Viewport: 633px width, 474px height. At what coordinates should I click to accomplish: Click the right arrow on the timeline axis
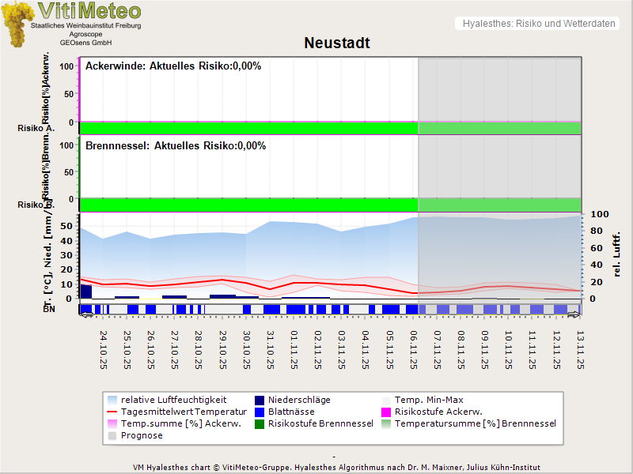click(575, 314)
